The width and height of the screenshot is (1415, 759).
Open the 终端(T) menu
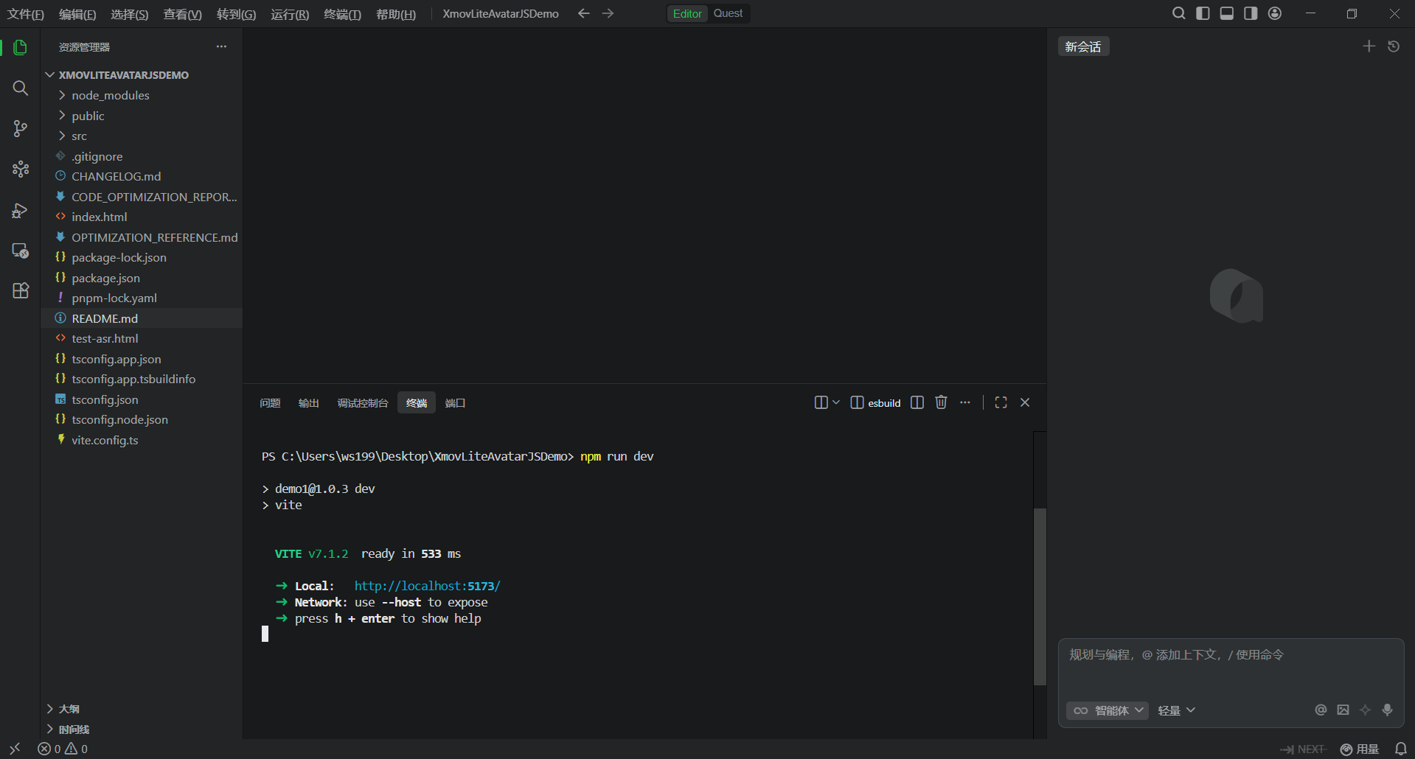(342, 14)
